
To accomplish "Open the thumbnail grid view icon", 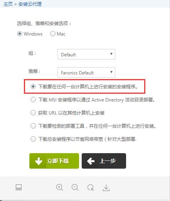I will 19,187.
